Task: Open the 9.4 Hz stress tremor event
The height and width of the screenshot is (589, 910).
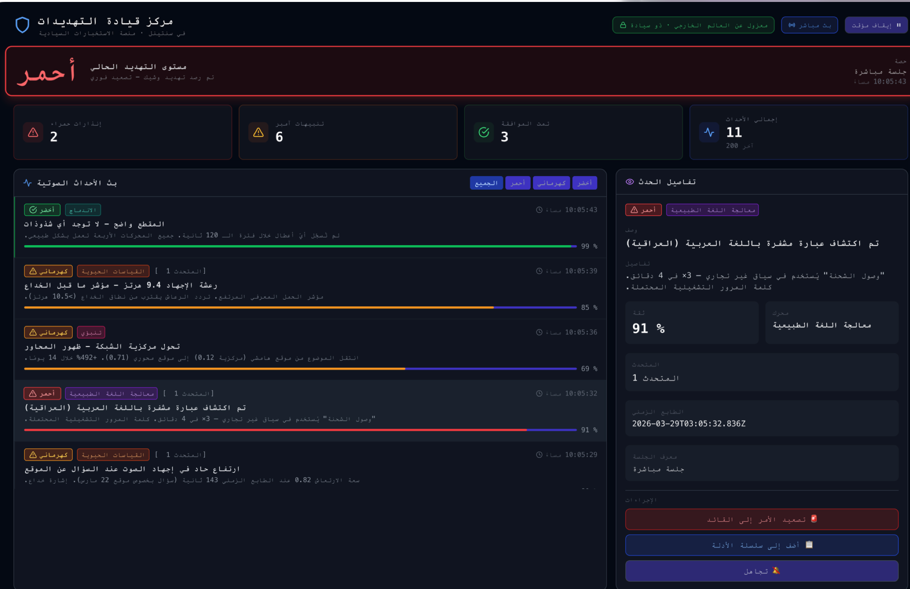Action: click(x=311, y=288)
